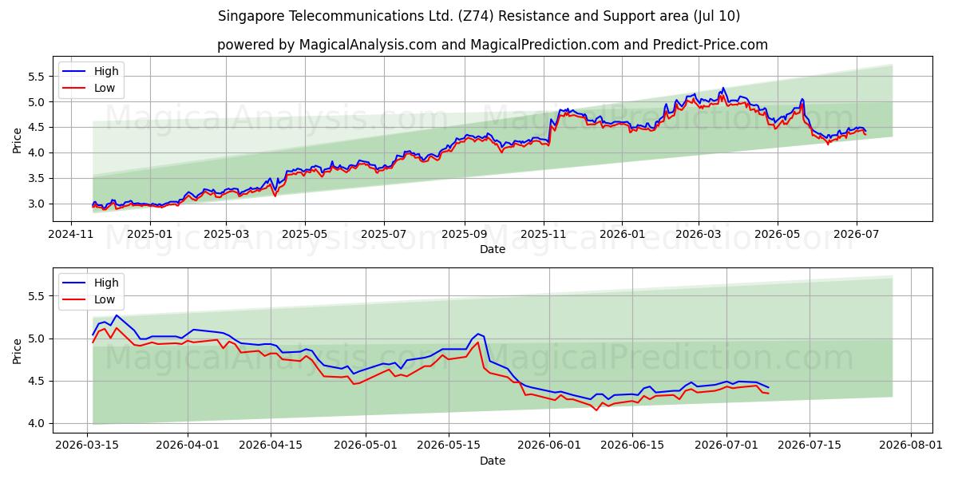Click the '2026-06-01' bottom chart date label
Image resolution: width=958 pixels, height=479 pixels.
point(549,445)
